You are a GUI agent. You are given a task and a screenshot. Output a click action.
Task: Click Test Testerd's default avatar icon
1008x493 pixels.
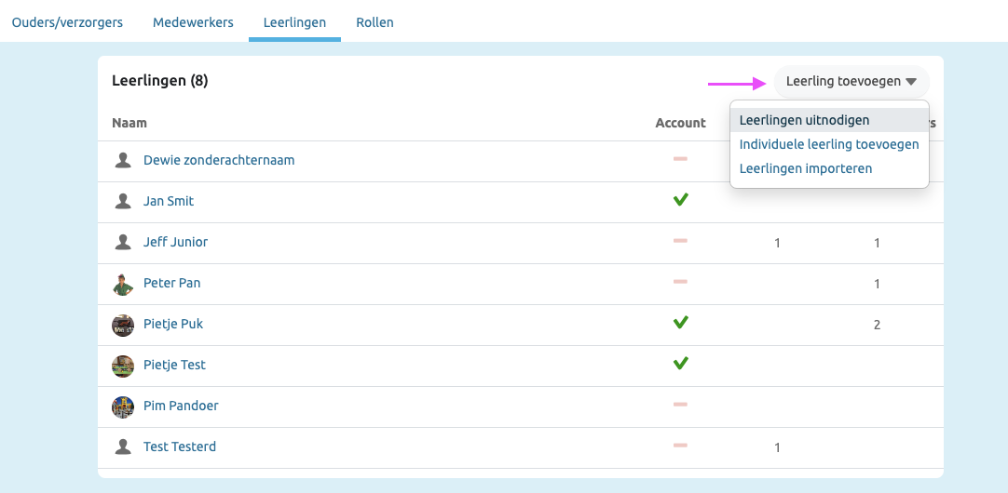tap(123, 447)
